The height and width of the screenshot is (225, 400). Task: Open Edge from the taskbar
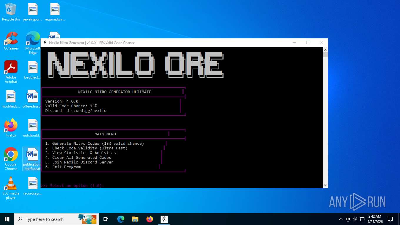point(121,219)
